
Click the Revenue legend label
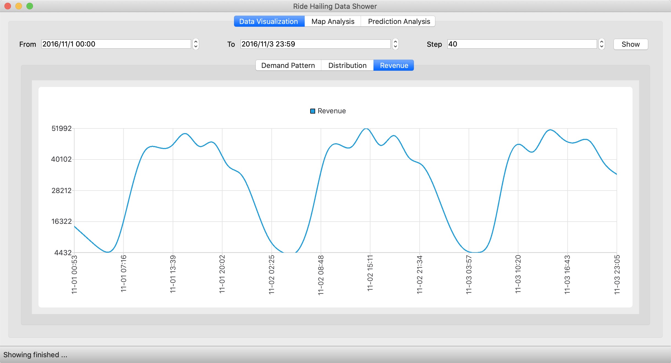[332, 111]
